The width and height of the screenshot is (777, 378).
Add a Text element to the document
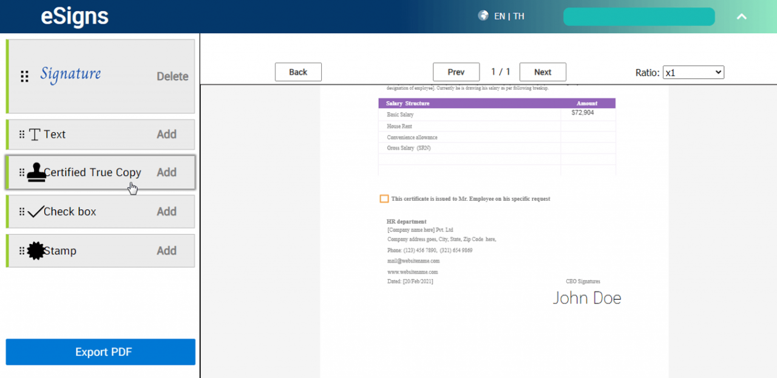pyautogui.click(x=167, y=134)
